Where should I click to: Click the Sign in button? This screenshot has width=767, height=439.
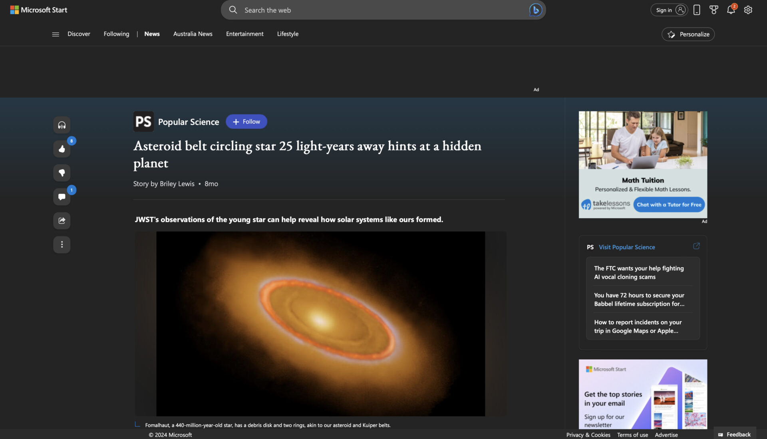669,10
